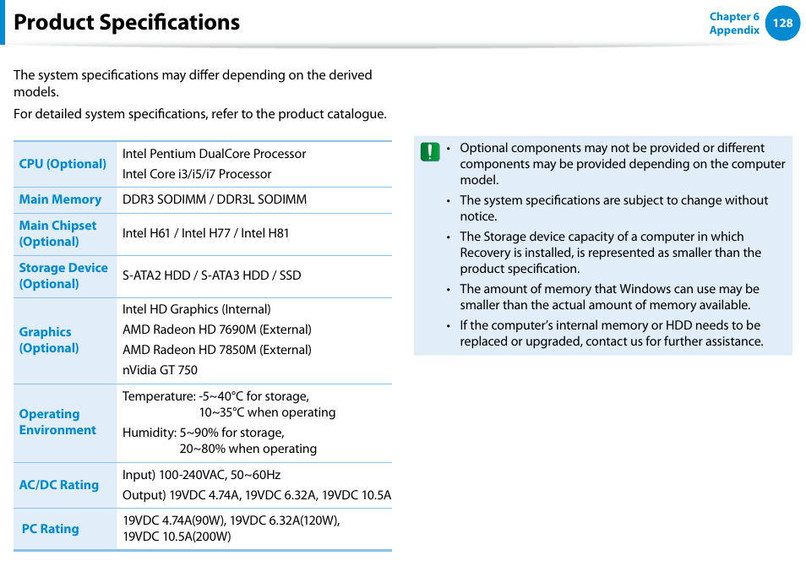Image resolution: width=806 pixels, height=572 pixels.
Task: Click 'S-ATA2 HDD / S-ATA3 HDD / SSD' cell
Action: click(x=212, y=275)
